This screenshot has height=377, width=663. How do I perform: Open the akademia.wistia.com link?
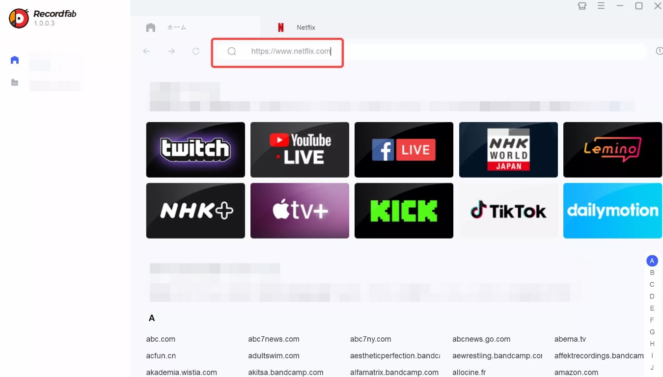pos(182,373)
